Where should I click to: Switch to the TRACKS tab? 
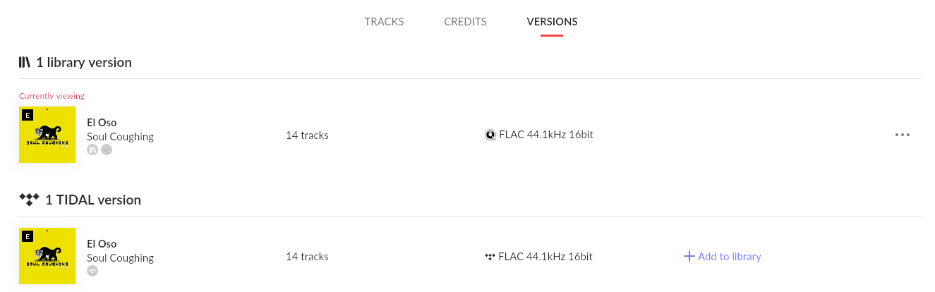384,22
